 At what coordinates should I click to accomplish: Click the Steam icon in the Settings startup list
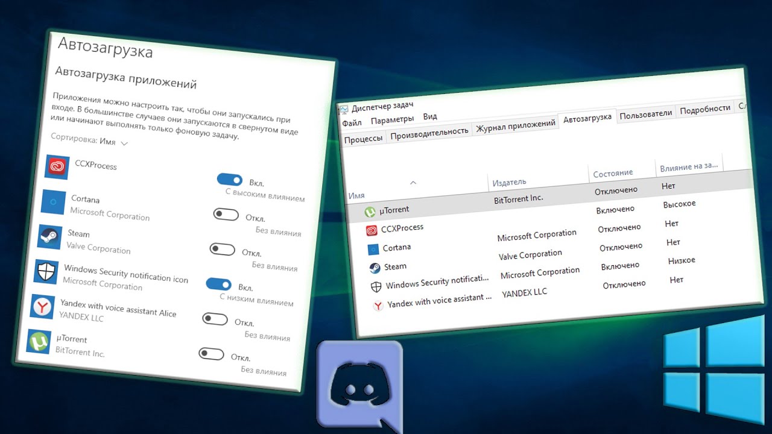click(49, 237)
